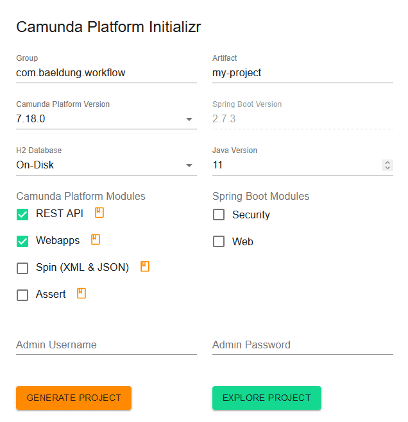
Task: Open Webapps documentation bookmark icon
Action: point(96,239)
